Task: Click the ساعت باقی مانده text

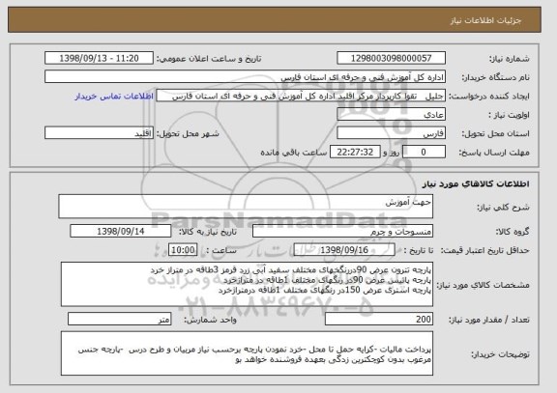Action: pyautogui.click(x=294, y=153)
